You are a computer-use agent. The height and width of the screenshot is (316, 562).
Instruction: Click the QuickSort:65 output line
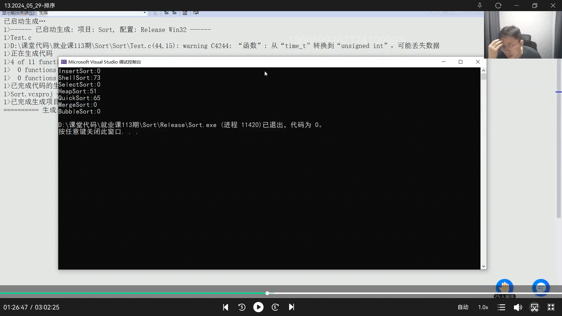tap(79, 98)
